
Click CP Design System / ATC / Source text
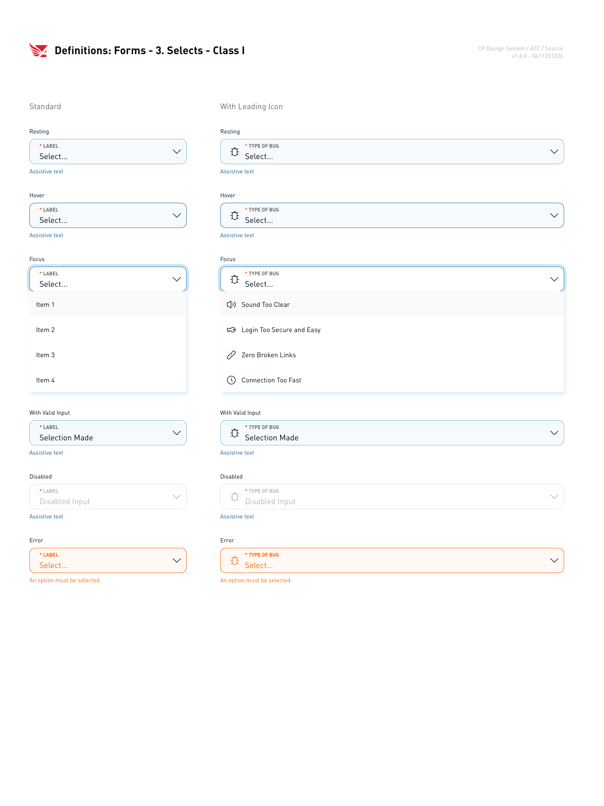click(520, 48)
